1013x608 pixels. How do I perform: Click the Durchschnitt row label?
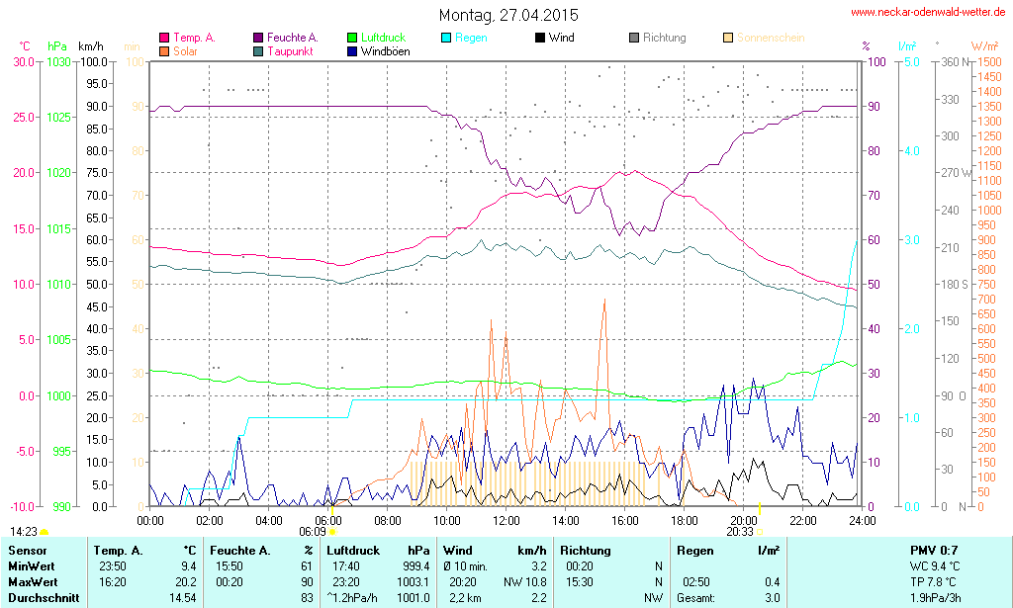pos(42,597)
